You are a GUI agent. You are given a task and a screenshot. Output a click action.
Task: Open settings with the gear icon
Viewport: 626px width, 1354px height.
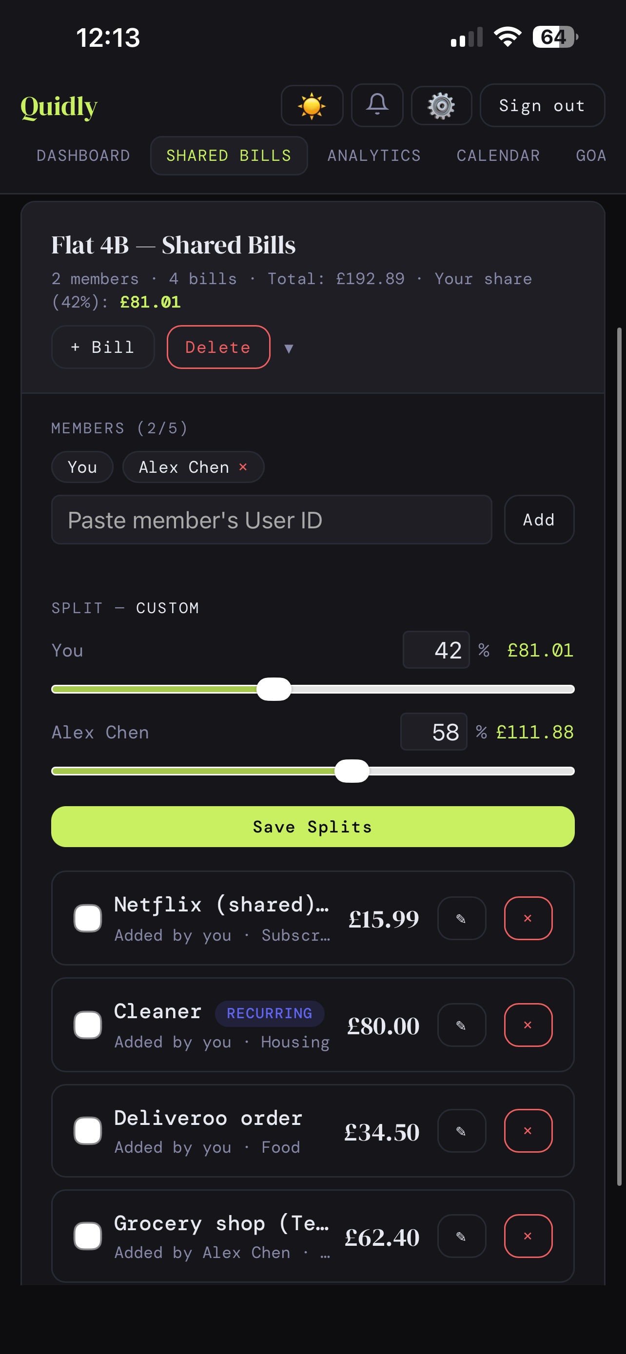(442, 105)
